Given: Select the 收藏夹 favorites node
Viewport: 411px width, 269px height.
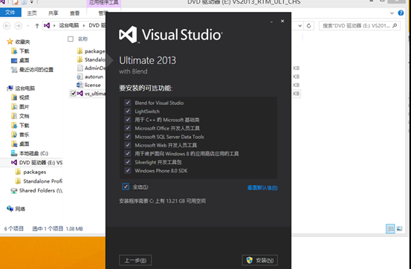Looking at the screenshot, I should click(22, 42).
